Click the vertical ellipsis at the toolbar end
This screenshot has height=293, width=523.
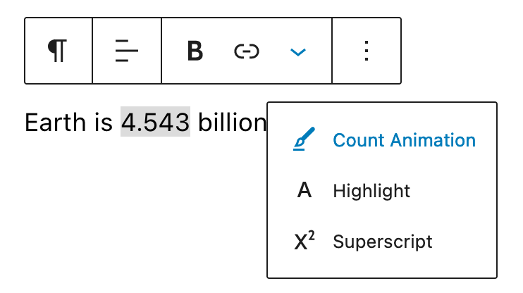click(366, 51)
